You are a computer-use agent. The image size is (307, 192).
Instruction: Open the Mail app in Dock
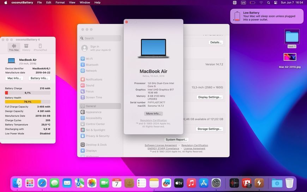coord(67,183)
